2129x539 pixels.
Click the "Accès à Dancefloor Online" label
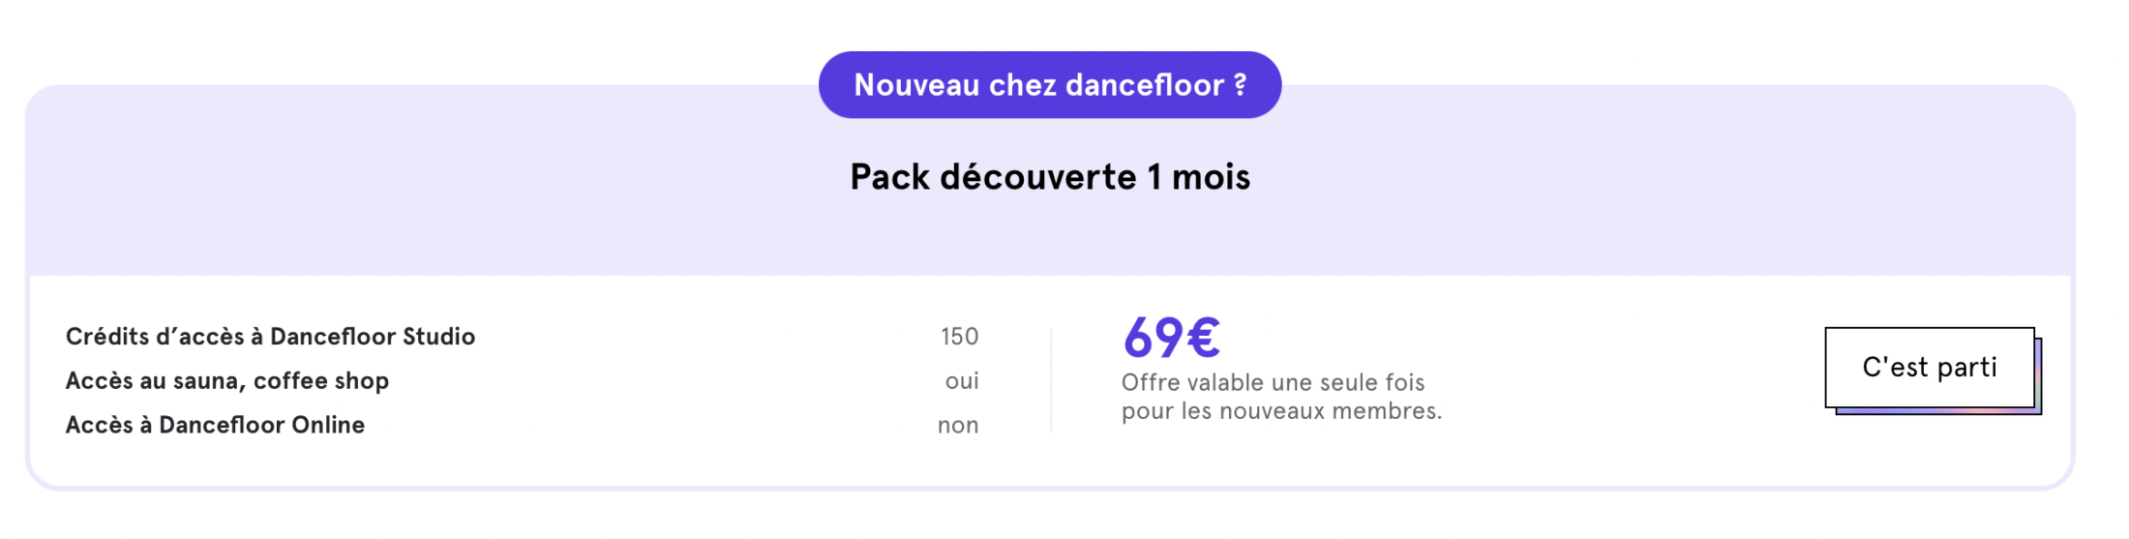tap(215, 425)
